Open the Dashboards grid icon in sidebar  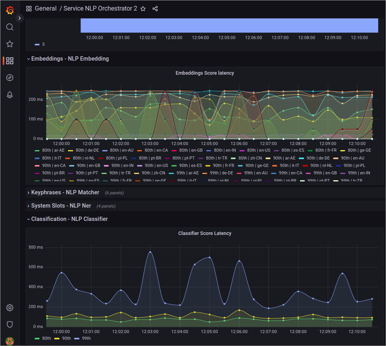pos(10,61)
